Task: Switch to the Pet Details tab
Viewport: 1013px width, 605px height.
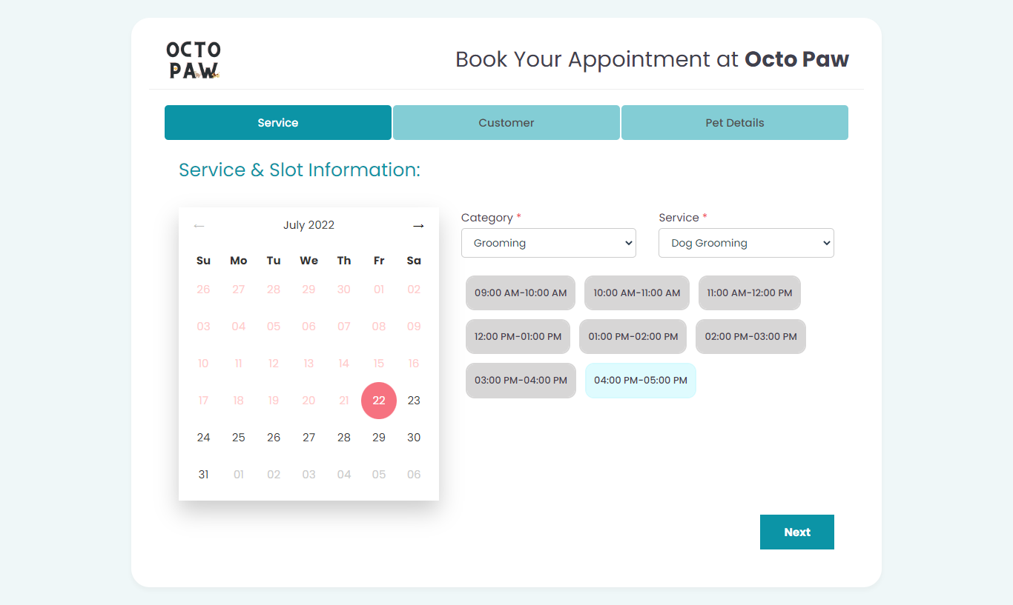Action: coord(734,123)
